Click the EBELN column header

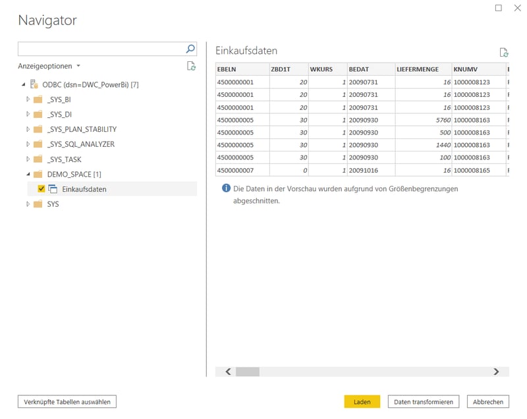click(x=242, y=69)
